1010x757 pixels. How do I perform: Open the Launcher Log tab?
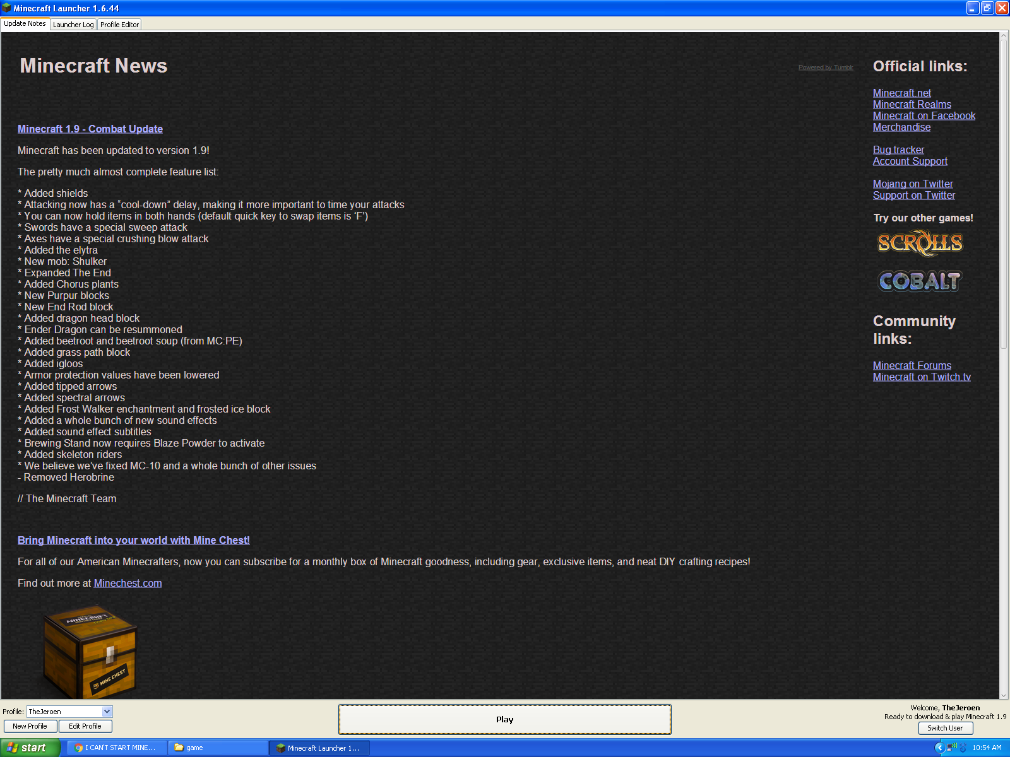(x=73, y=25)
